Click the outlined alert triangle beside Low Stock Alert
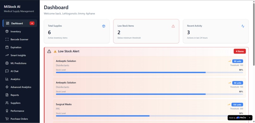255x123 pixels. click(x=49, y=51)
